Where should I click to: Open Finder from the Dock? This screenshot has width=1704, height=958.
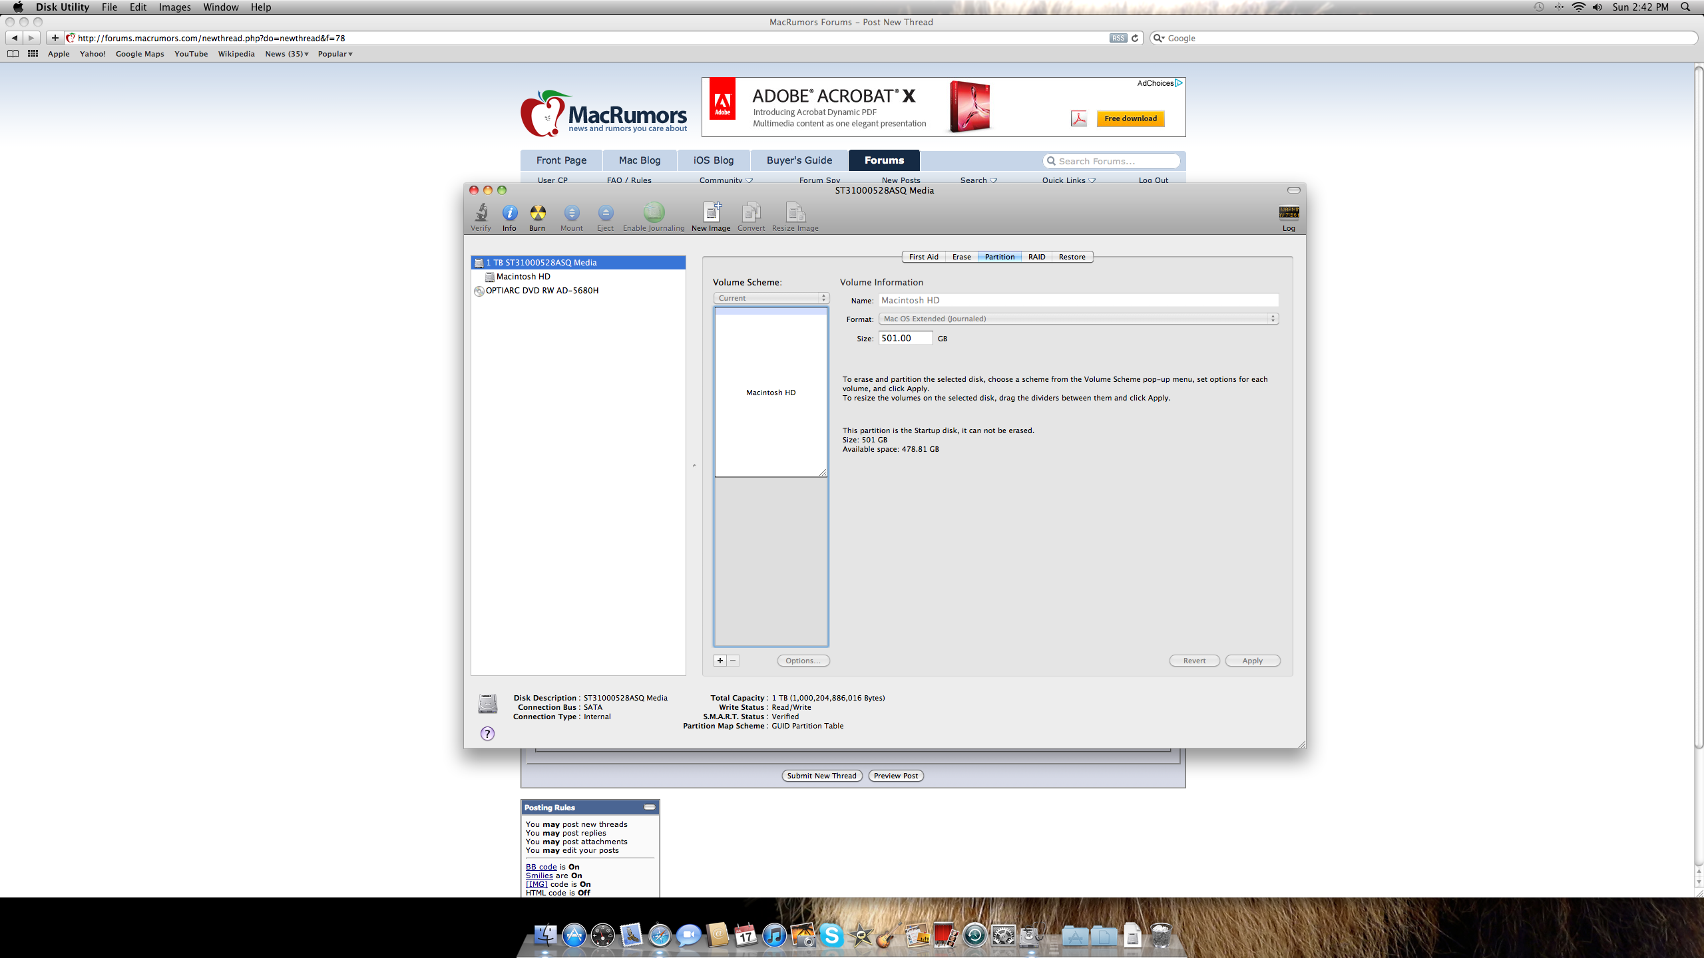click(x=545, y=935)
